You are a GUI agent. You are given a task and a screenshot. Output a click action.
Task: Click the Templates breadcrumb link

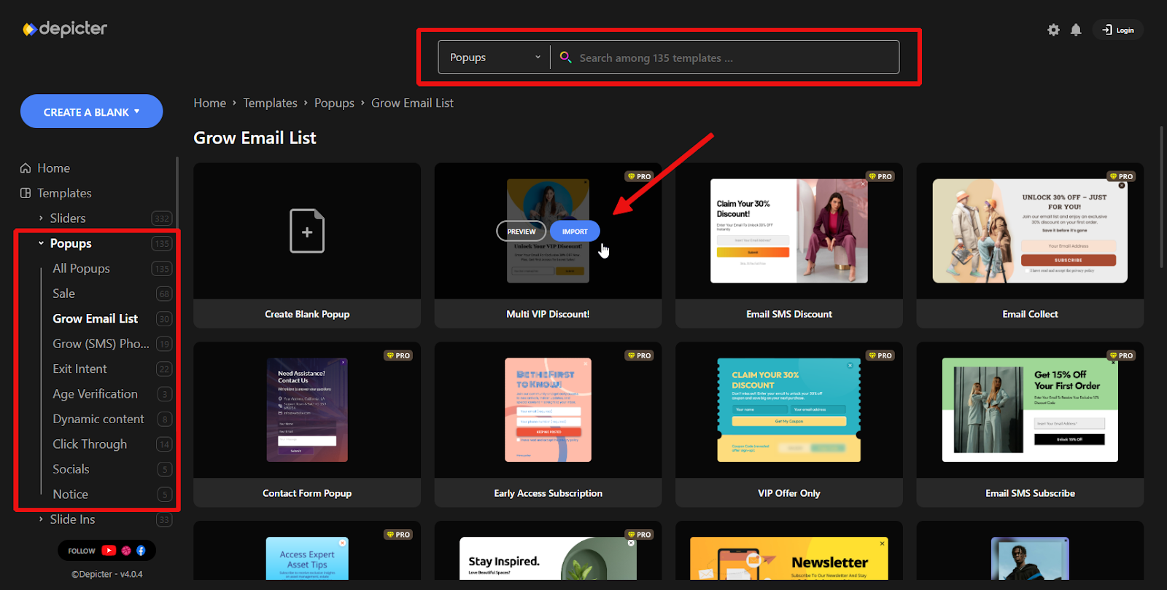pyautogui.click(x=270, y=103)
